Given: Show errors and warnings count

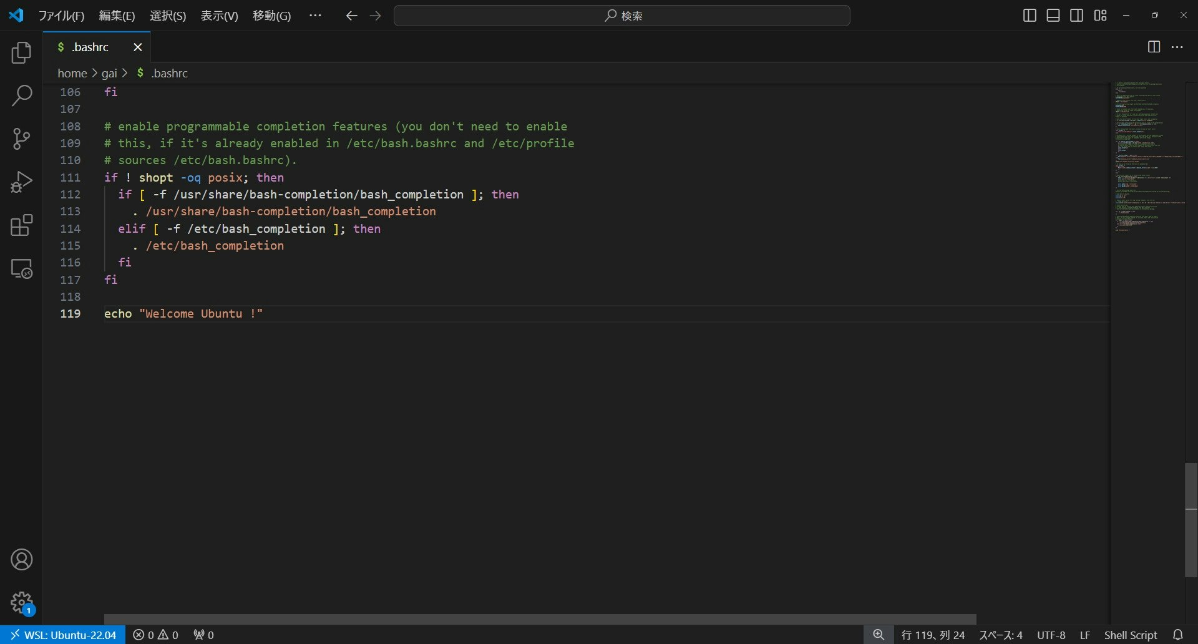Looking at the screenshot, I should (x=156, y=635).
